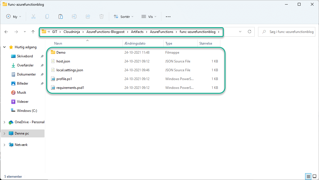
Task: Open Hurtig adgang in navigation pane
Action: click(x=26, y=47)
